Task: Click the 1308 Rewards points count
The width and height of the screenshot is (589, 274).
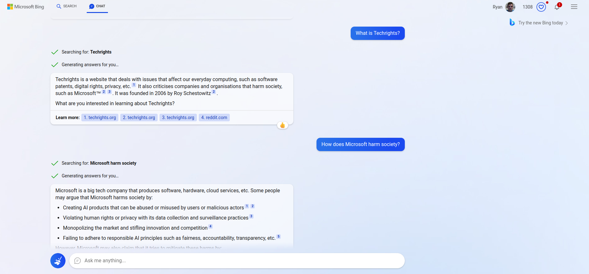Action: click(x=528, y=7)
